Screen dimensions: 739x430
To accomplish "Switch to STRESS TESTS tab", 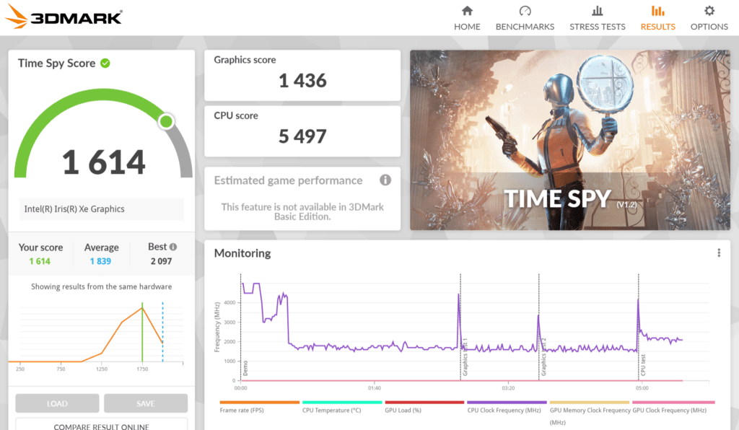I will coord(597,18).
